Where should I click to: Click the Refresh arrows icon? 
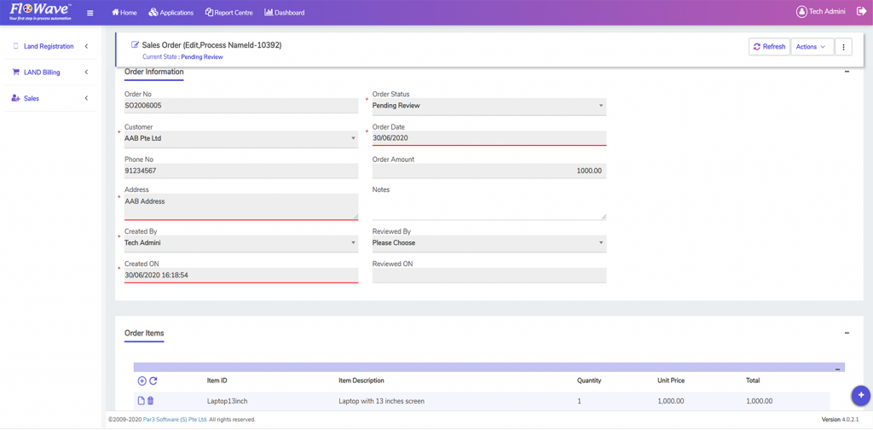click(x=757, y=47)
